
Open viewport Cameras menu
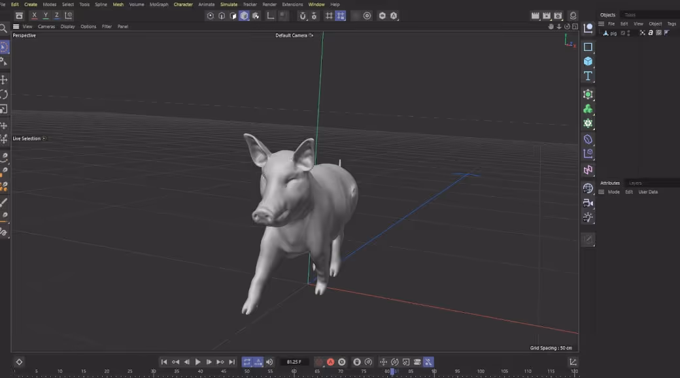46,26
